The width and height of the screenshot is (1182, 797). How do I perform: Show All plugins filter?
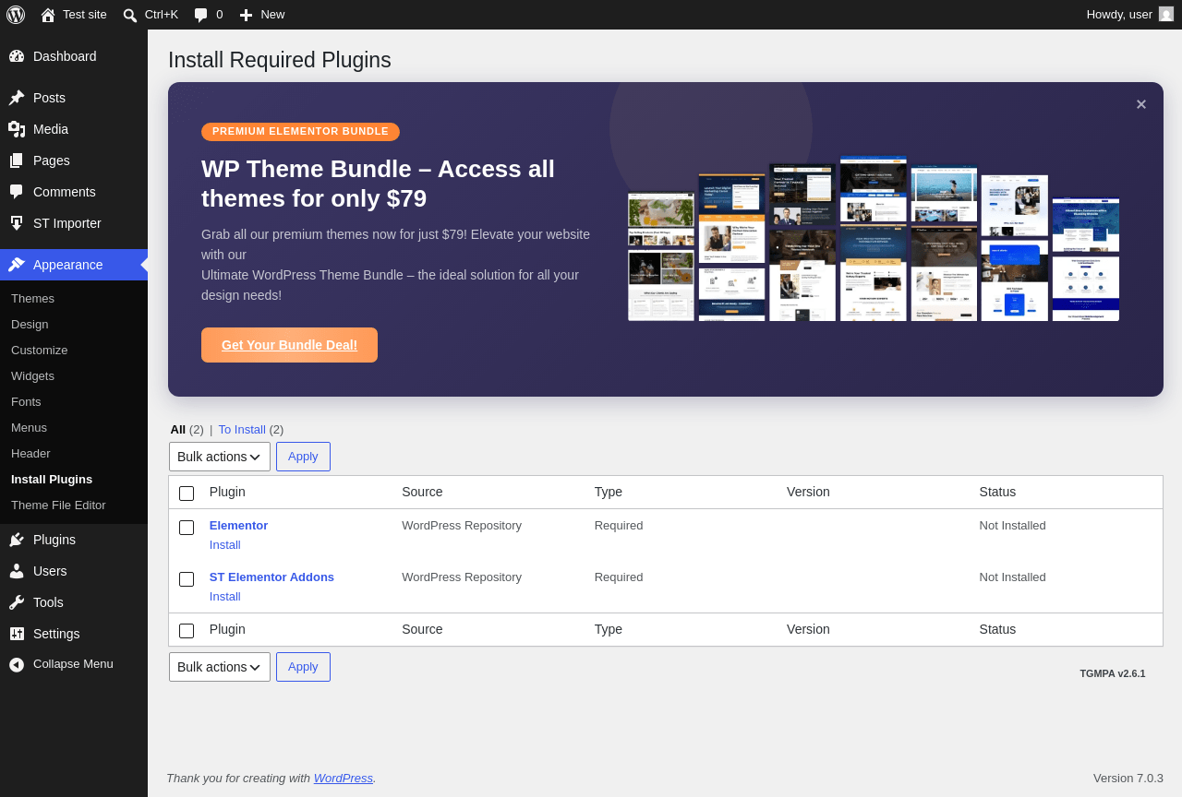(x=178, y=429)
